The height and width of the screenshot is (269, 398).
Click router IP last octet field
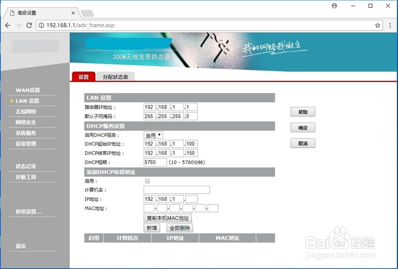[191, 107]
